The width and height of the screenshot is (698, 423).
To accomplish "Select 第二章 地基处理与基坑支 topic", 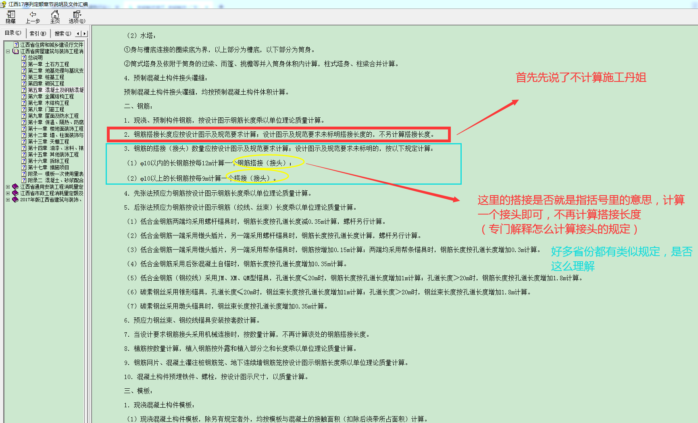I will coord(56,71).
